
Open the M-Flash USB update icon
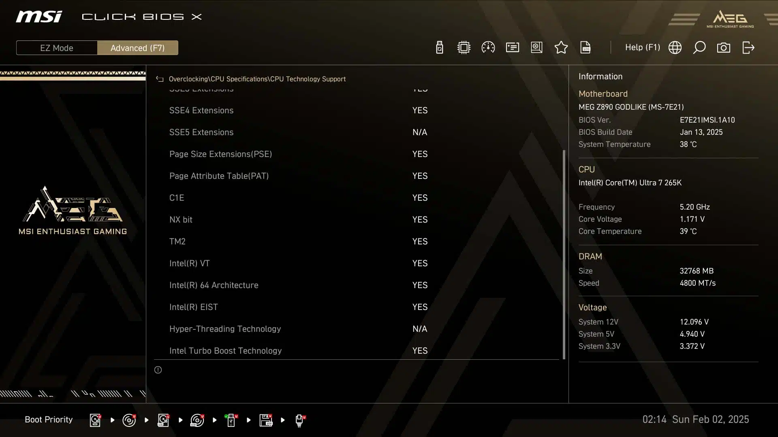point(439,48)
